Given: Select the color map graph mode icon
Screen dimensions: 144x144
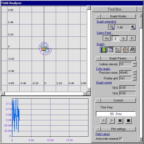Looking at the screenshot, I should (103, 50).
